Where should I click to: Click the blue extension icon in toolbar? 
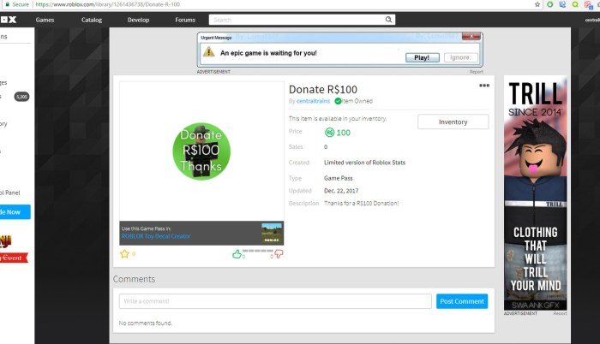562,4
